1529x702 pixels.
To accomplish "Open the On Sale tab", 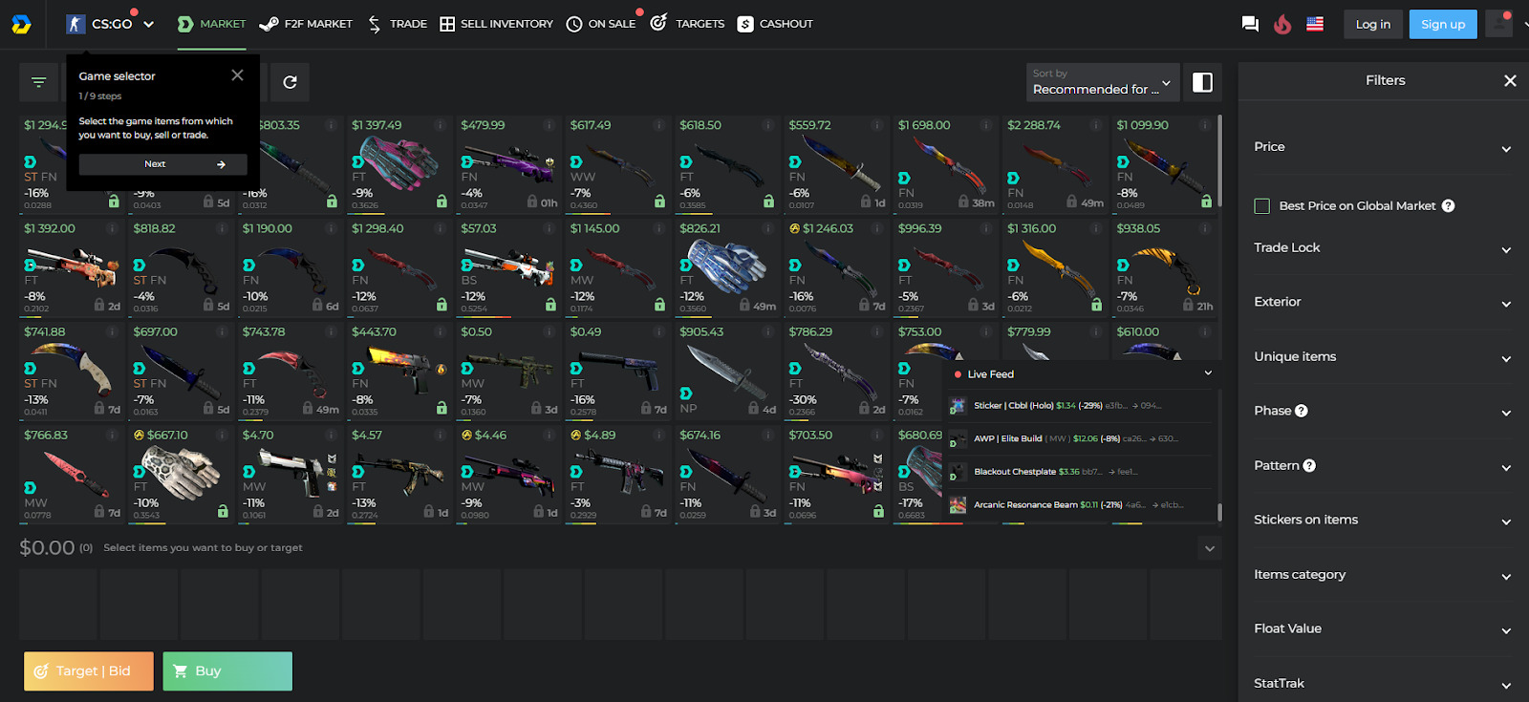I will [x=601, y=24].
